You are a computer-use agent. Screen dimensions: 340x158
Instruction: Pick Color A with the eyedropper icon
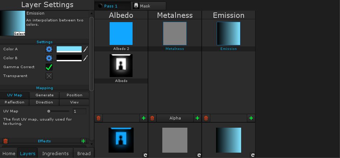(x=86, y=49)
